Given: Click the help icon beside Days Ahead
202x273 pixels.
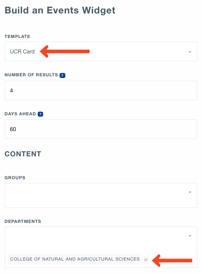Looking at the screenshot, I should [40, 114].
